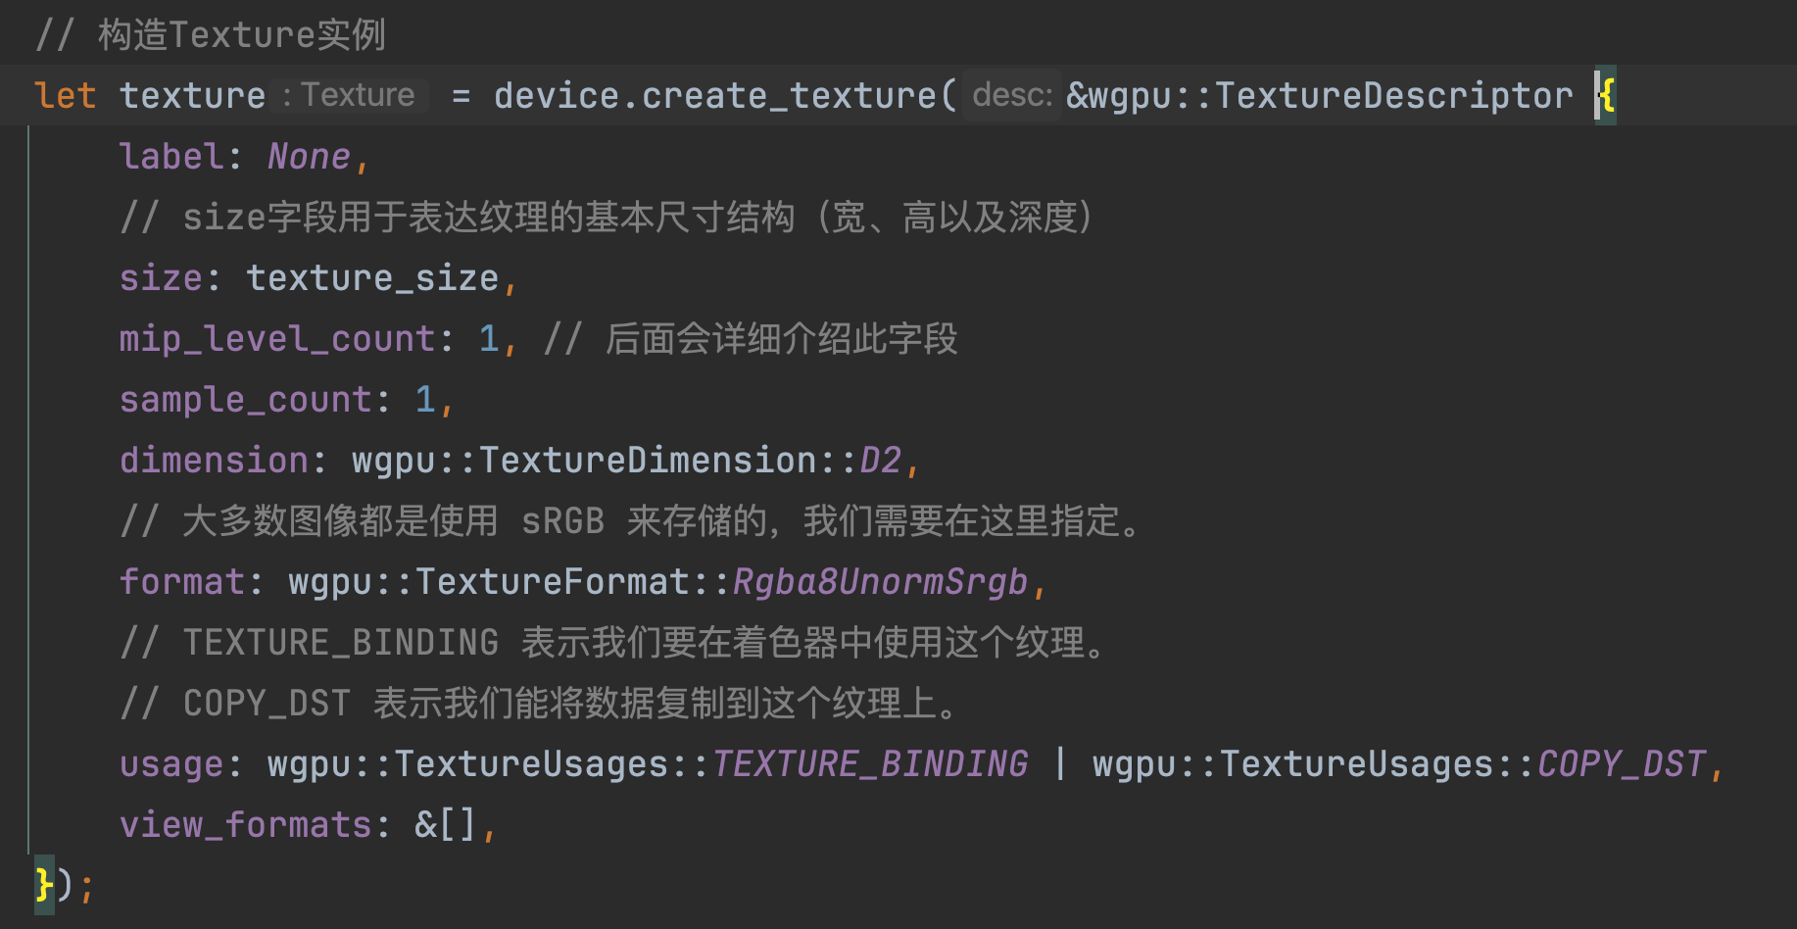Click the D2 dimension enum value
The height and width of the screenshot is (929, 1797).
pos(881,461)
